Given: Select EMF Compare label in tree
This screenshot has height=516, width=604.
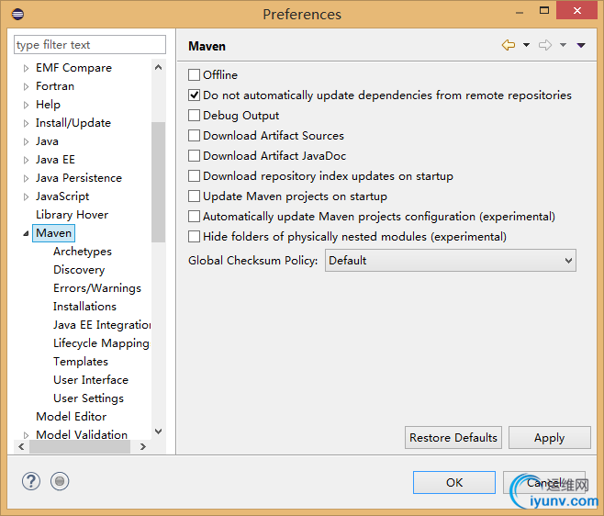Looking at the screenshot, I should point(73,68).
